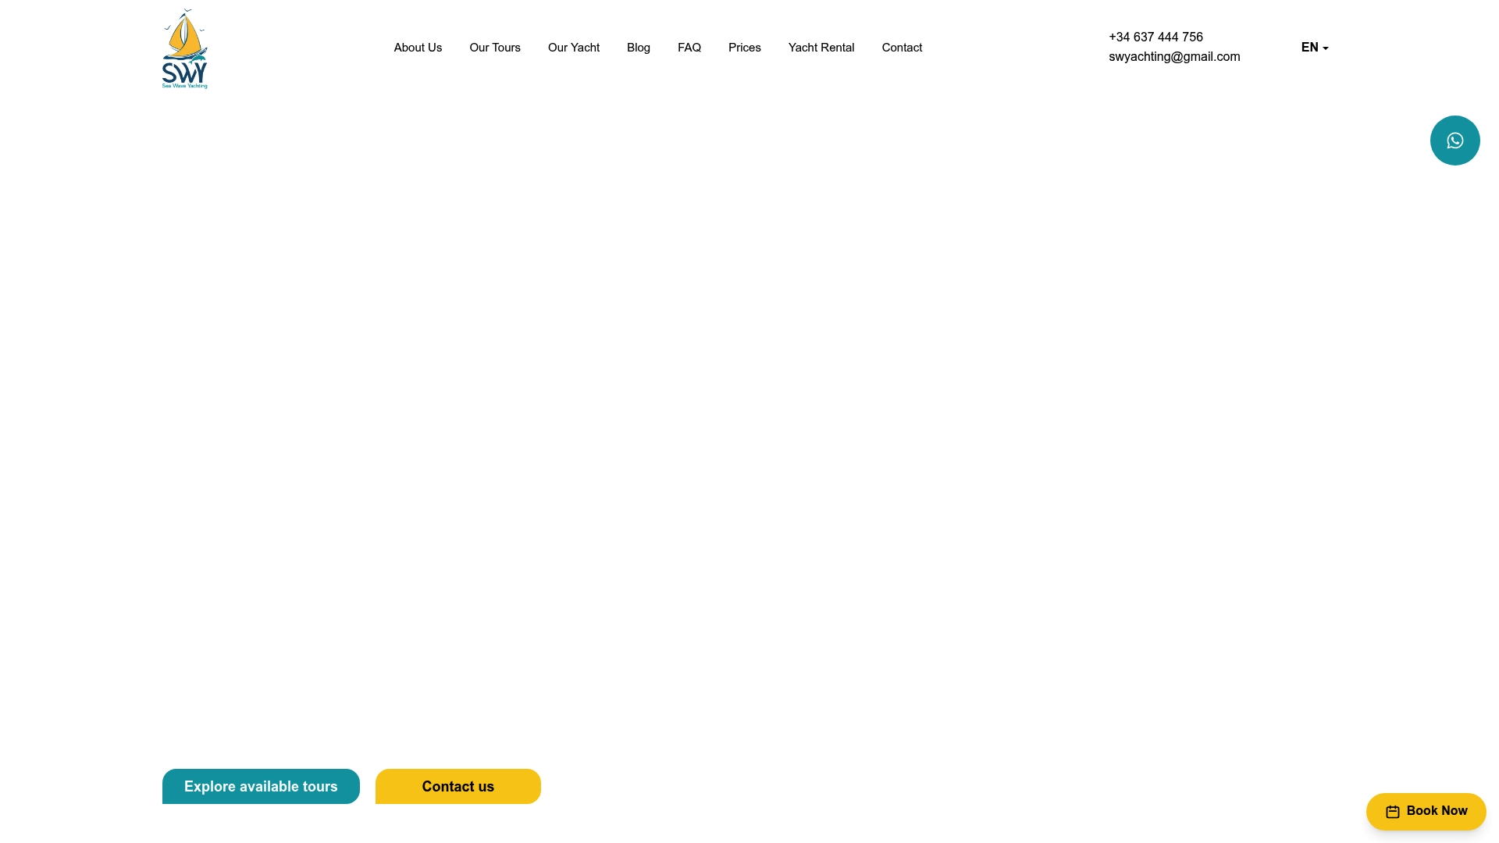The height and width of the screenshot is (843, 1499).
Task: Navigate to Our Tours
Action: coord(494,48)
